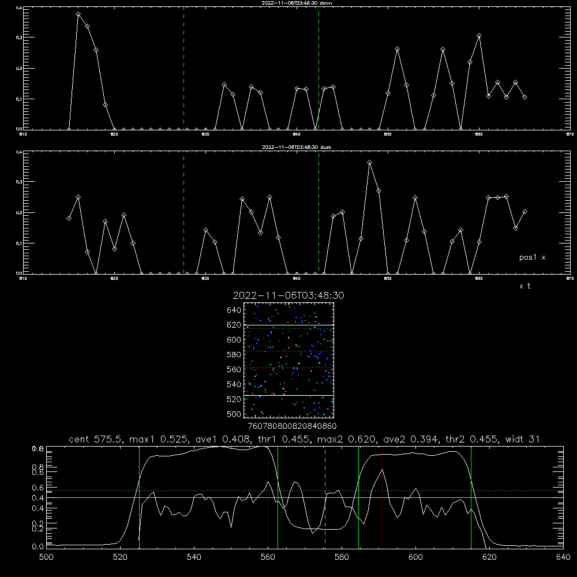
Task: Click the blue dotted horizontal threshold line
Action: pos(305,490)
